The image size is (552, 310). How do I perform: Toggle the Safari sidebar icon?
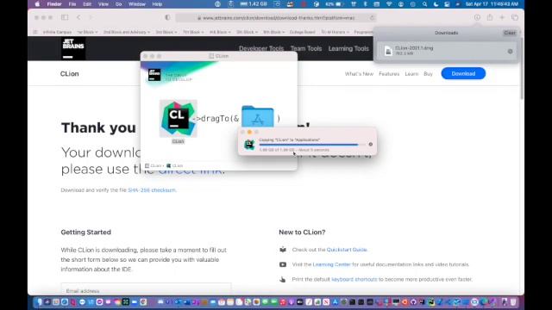click(x=65, y=17)
